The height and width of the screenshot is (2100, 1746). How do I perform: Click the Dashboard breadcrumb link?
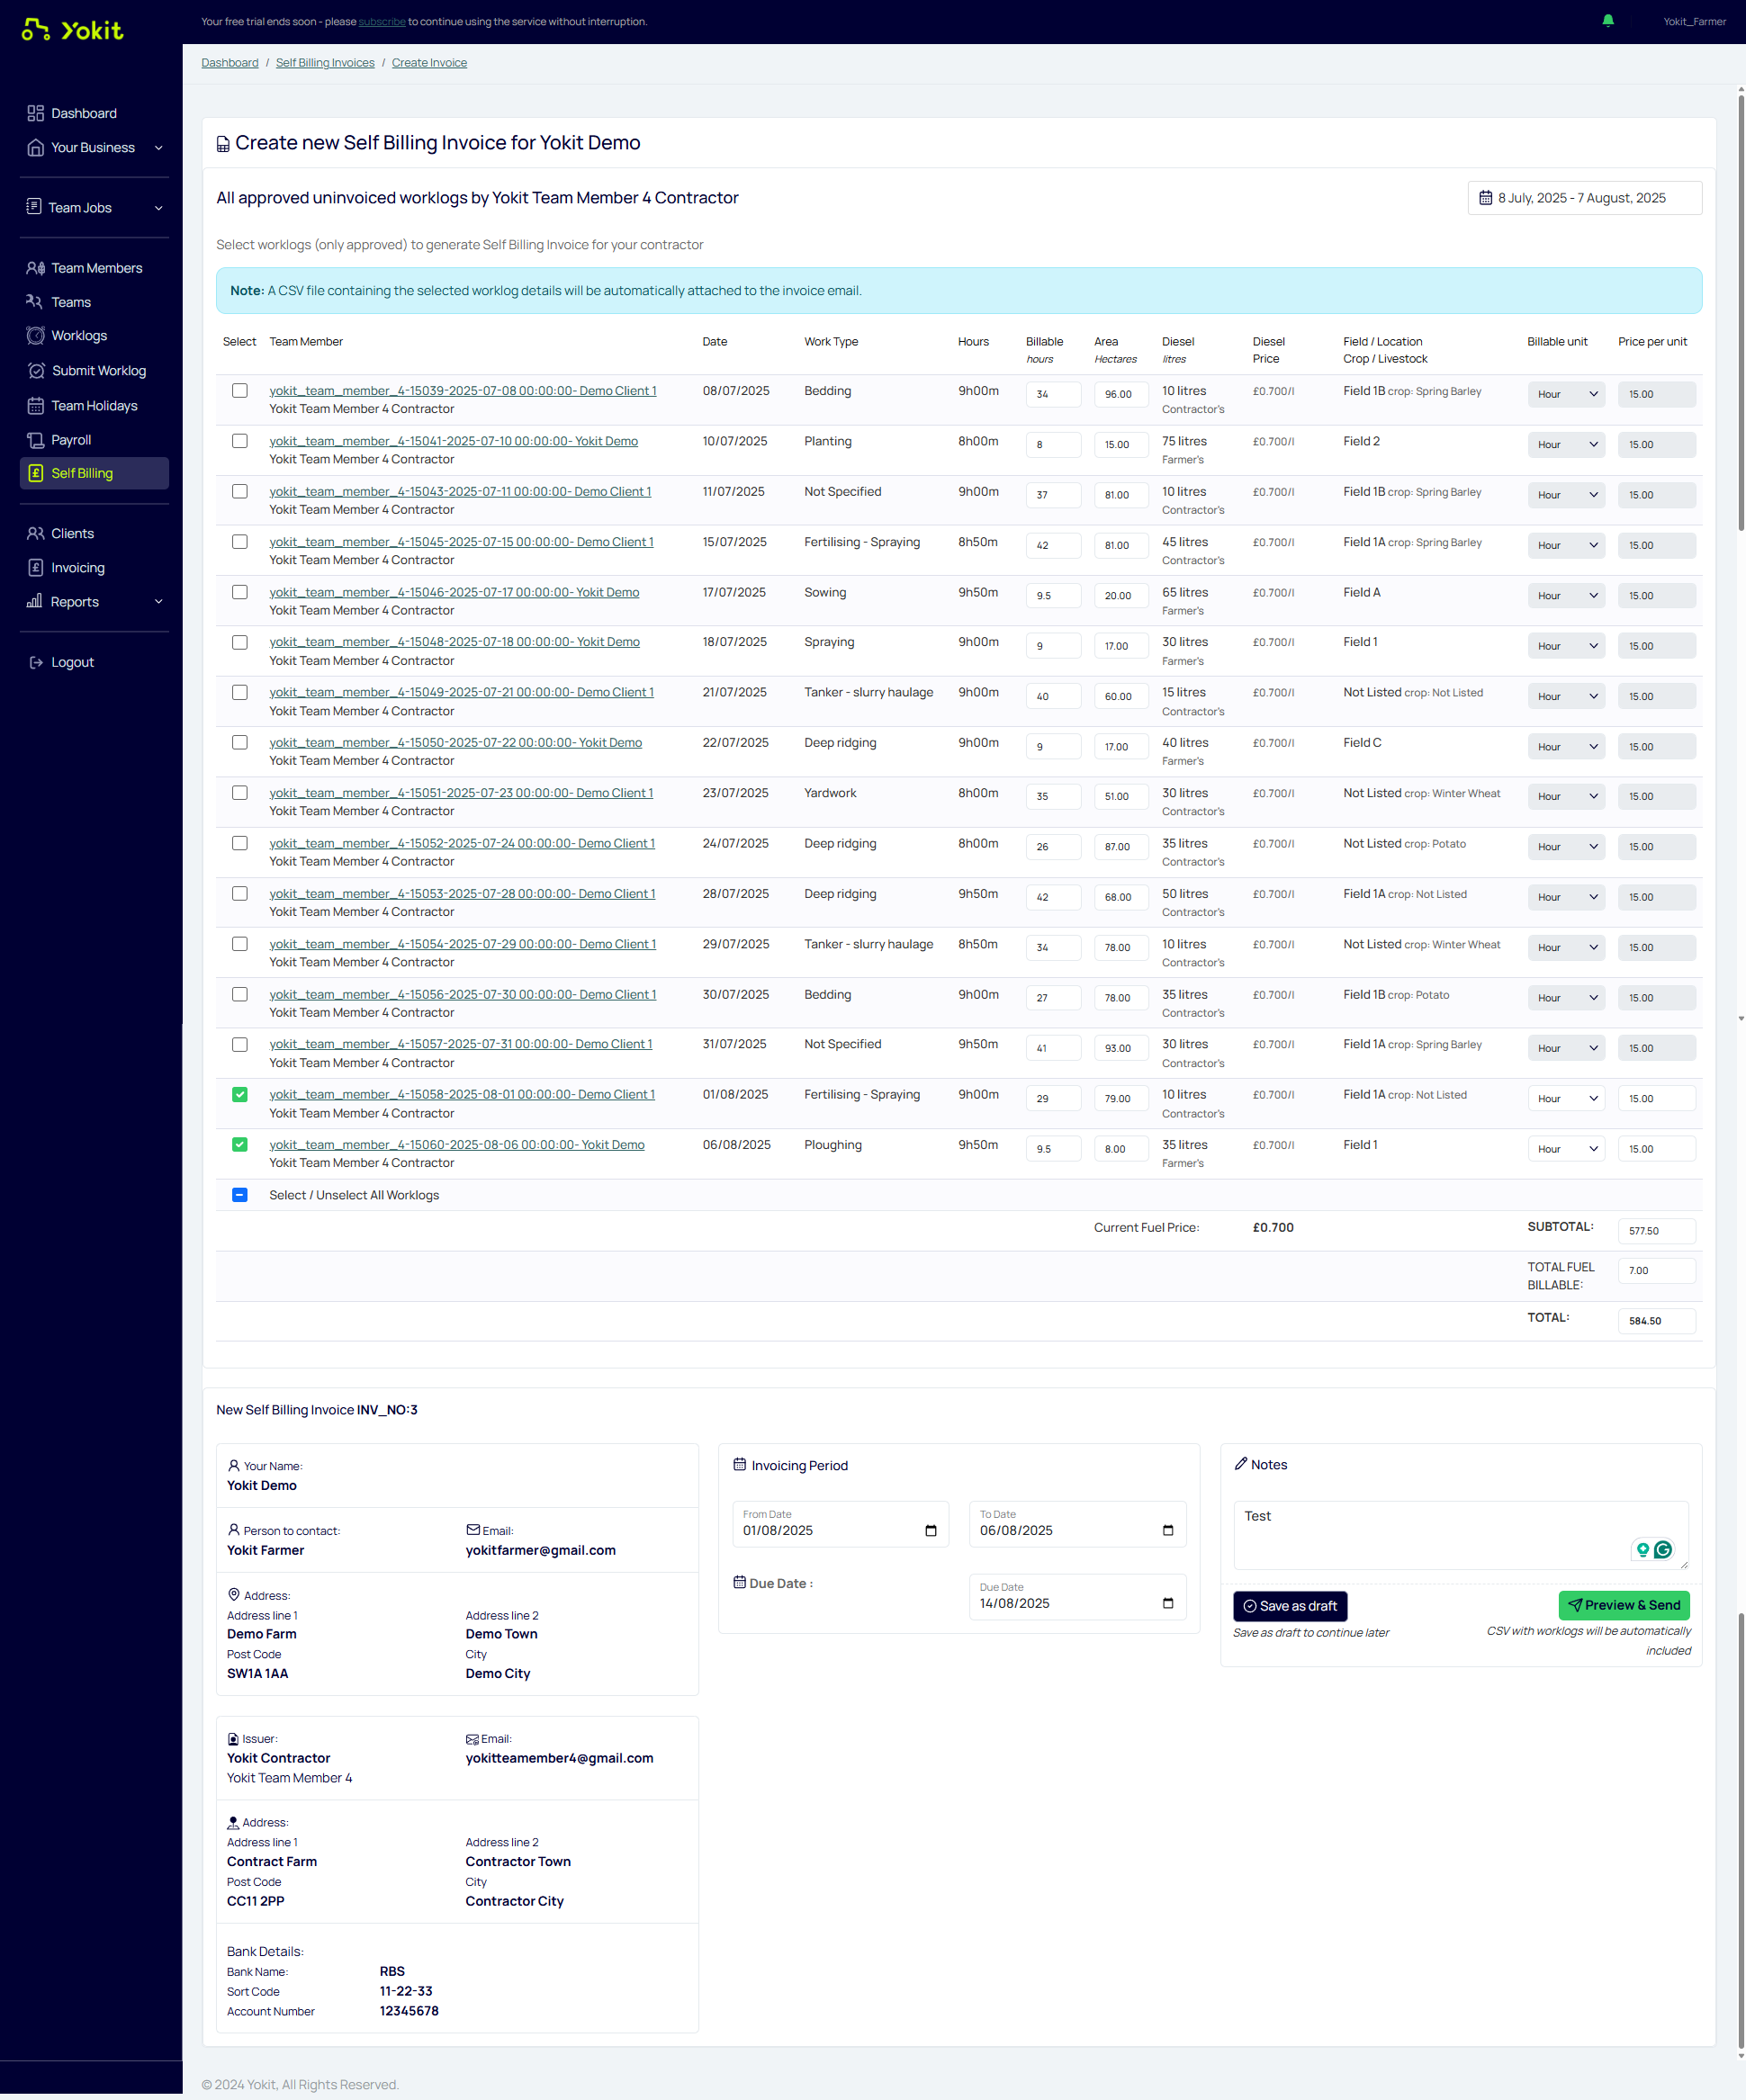230,63
